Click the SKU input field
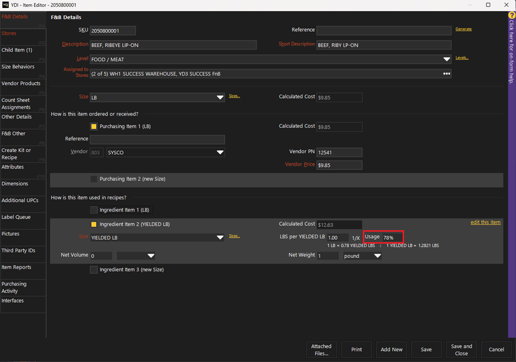Image resolution: width=516 pixels, height=362 pixels. [112, 31]
